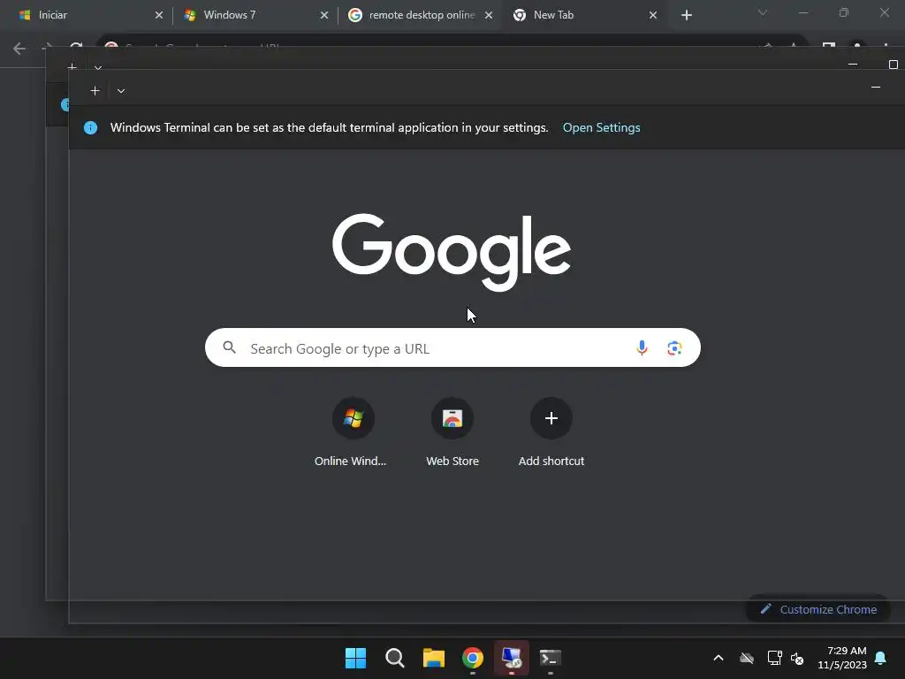Open the Windows Start menu
This screenshot has width=905, height=679.
(355, 658)
